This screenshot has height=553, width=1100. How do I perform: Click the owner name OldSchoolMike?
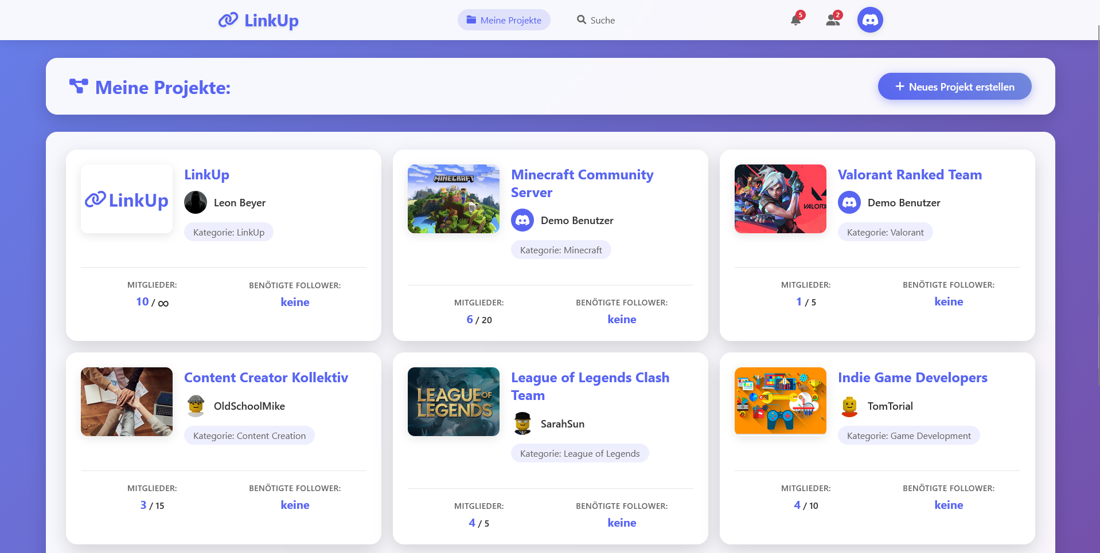pos(249,406)
